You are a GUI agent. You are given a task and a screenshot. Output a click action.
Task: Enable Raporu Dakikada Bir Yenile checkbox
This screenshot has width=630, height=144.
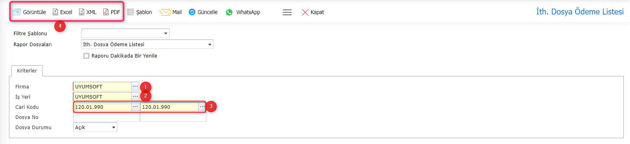click(x=86, y=56)
